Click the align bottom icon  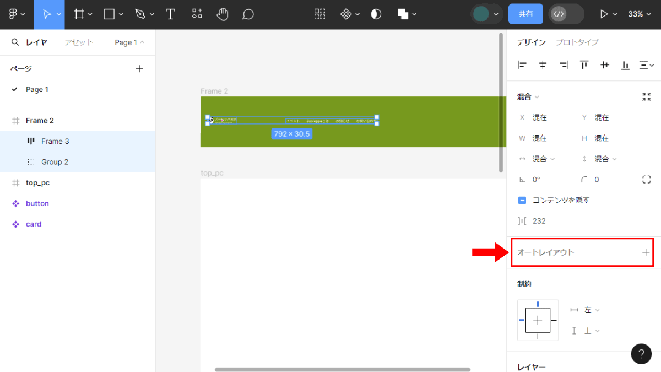tap(625, 65)
